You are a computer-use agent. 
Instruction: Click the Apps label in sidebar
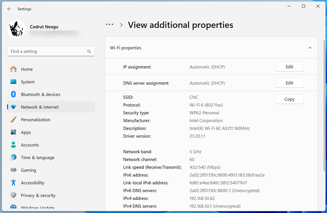26,132
